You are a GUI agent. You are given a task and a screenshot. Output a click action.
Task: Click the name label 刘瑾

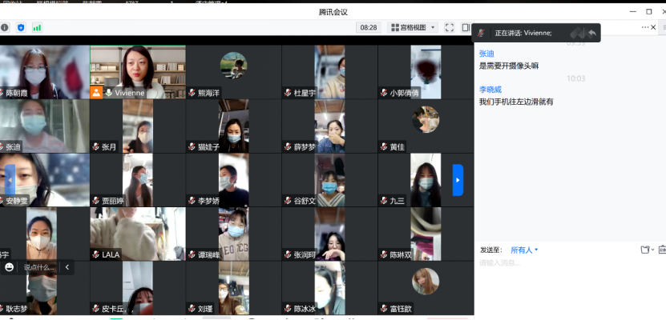tap(205, 309)
